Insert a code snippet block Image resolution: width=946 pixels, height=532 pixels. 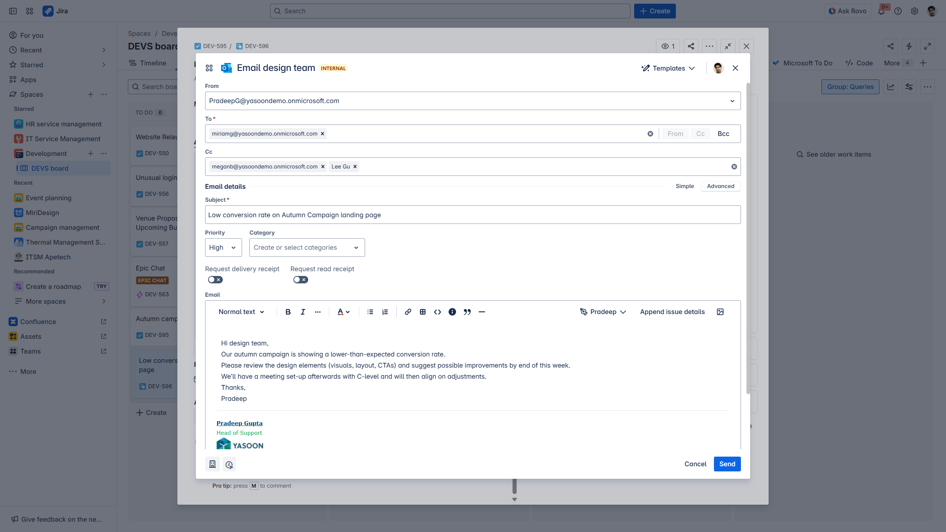pyautogui.click(x=437, y=312)
